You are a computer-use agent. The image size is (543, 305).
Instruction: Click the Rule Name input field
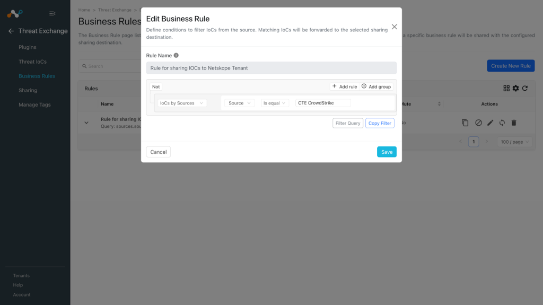tap(271, 68)
